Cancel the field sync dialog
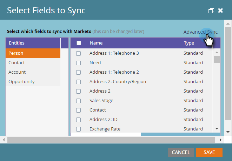Viewport: 232px width, 161px height. [x=181, y=152]
